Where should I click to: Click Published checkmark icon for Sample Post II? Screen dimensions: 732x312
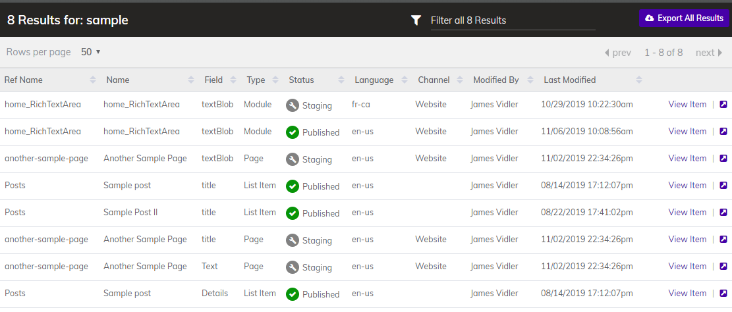click(x=293, y=213)
